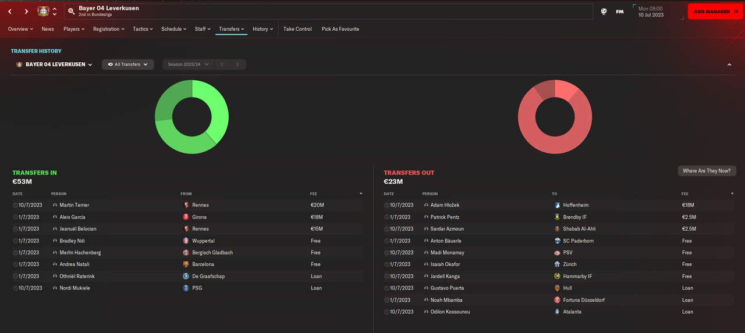Open the News tab
The image size is (745, 333).
click(x=48, y=29)
